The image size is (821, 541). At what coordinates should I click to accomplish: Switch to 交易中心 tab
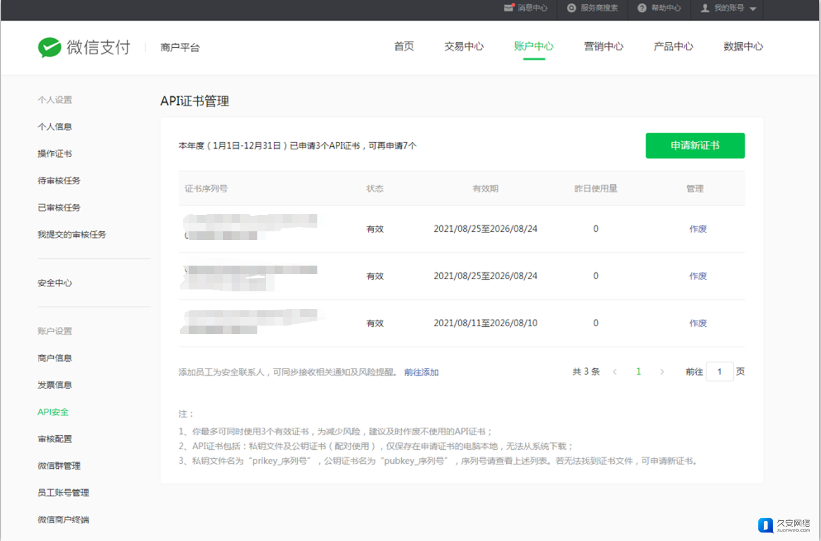(464, 47)
